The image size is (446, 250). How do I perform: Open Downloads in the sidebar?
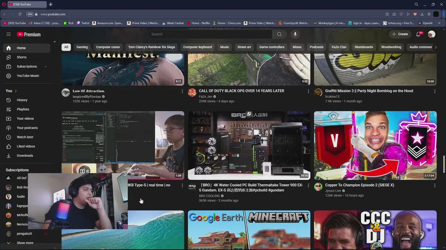[26, 156]
